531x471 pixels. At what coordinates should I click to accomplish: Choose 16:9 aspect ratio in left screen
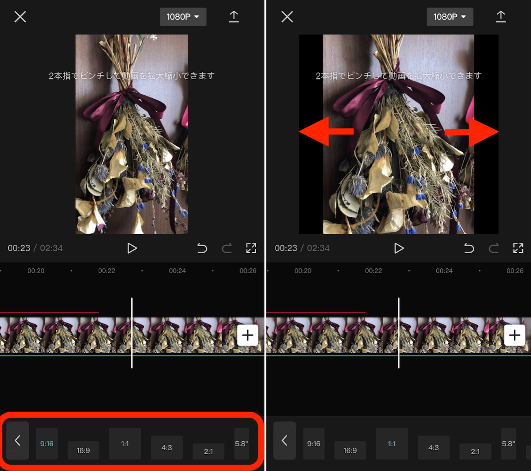(83, 450)
